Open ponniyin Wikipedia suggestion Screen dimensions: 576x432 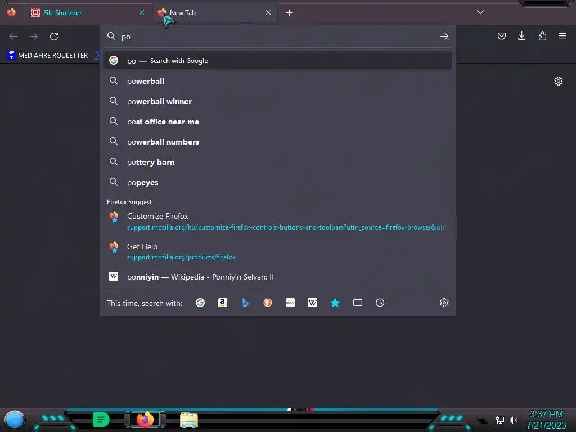[278, 277]
